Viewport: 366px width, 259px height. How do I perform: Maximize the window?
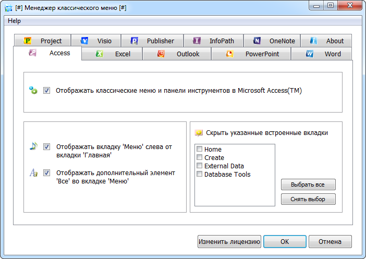[331, 6]
